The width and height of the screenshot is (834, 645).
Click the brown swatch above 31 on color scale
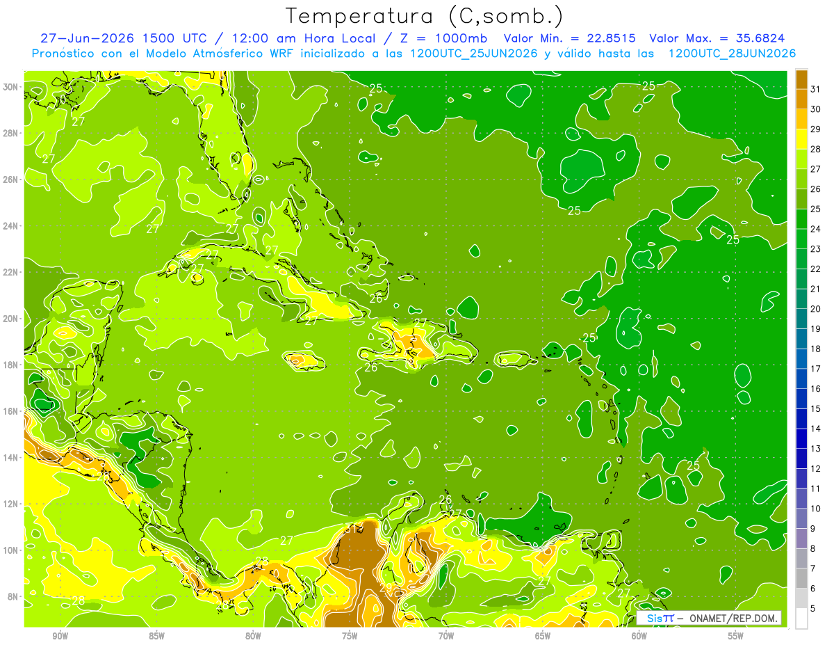pos(801,79)
